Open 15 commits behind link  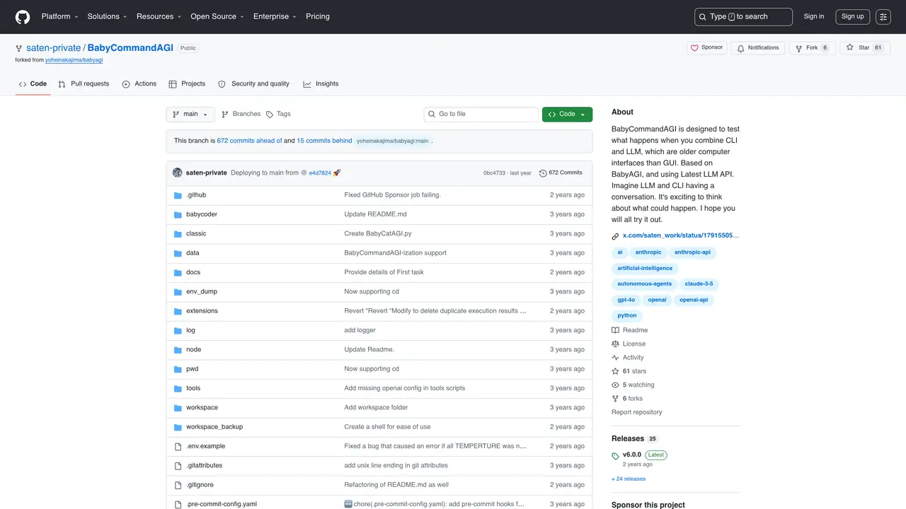click(324, 141)
